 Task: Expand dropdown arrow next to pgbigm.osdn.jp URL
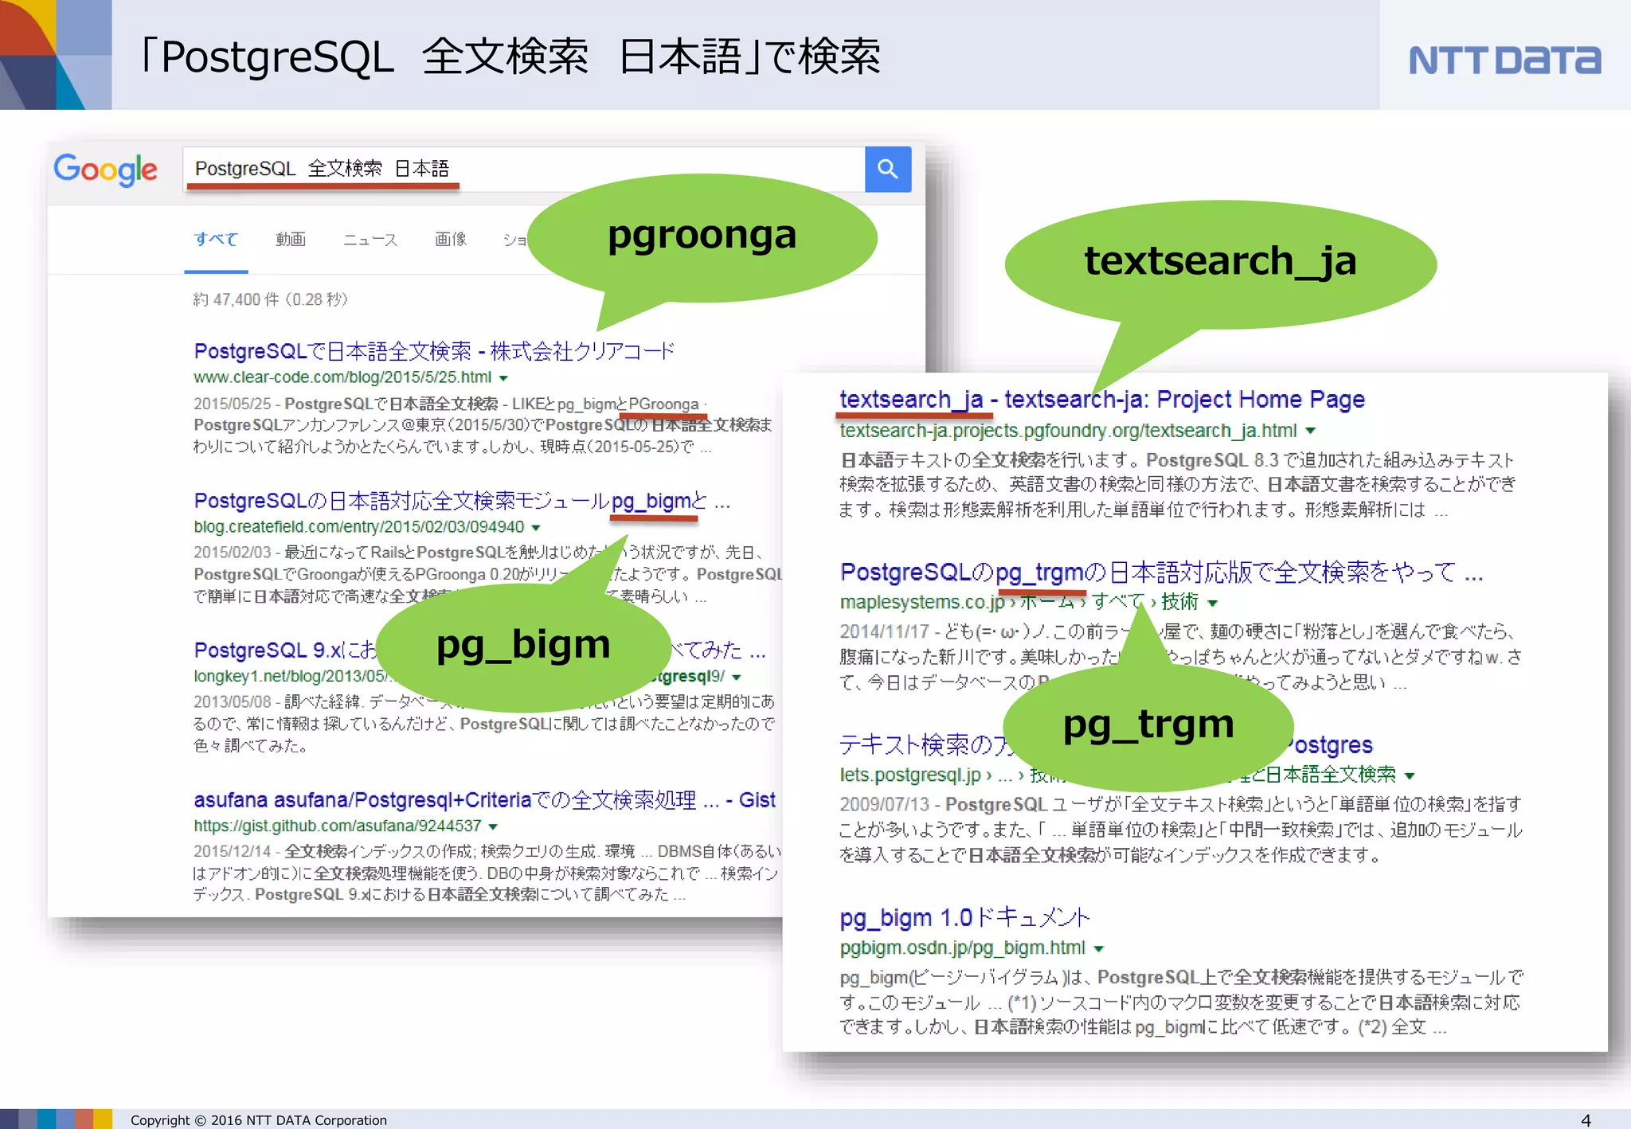1099,949
